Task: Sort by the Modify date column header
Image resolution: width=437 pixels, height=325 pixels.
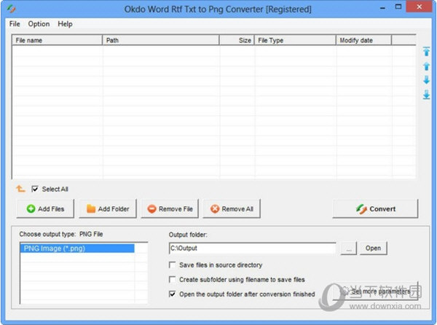Action: pyautogui.click(x=363, y=40)
